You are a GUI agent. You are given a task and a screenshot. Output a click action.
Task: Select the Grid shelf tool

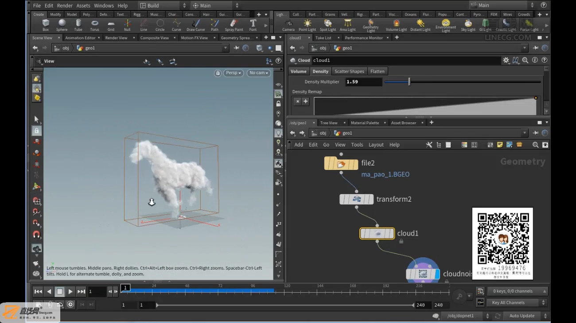pos(111,25)
